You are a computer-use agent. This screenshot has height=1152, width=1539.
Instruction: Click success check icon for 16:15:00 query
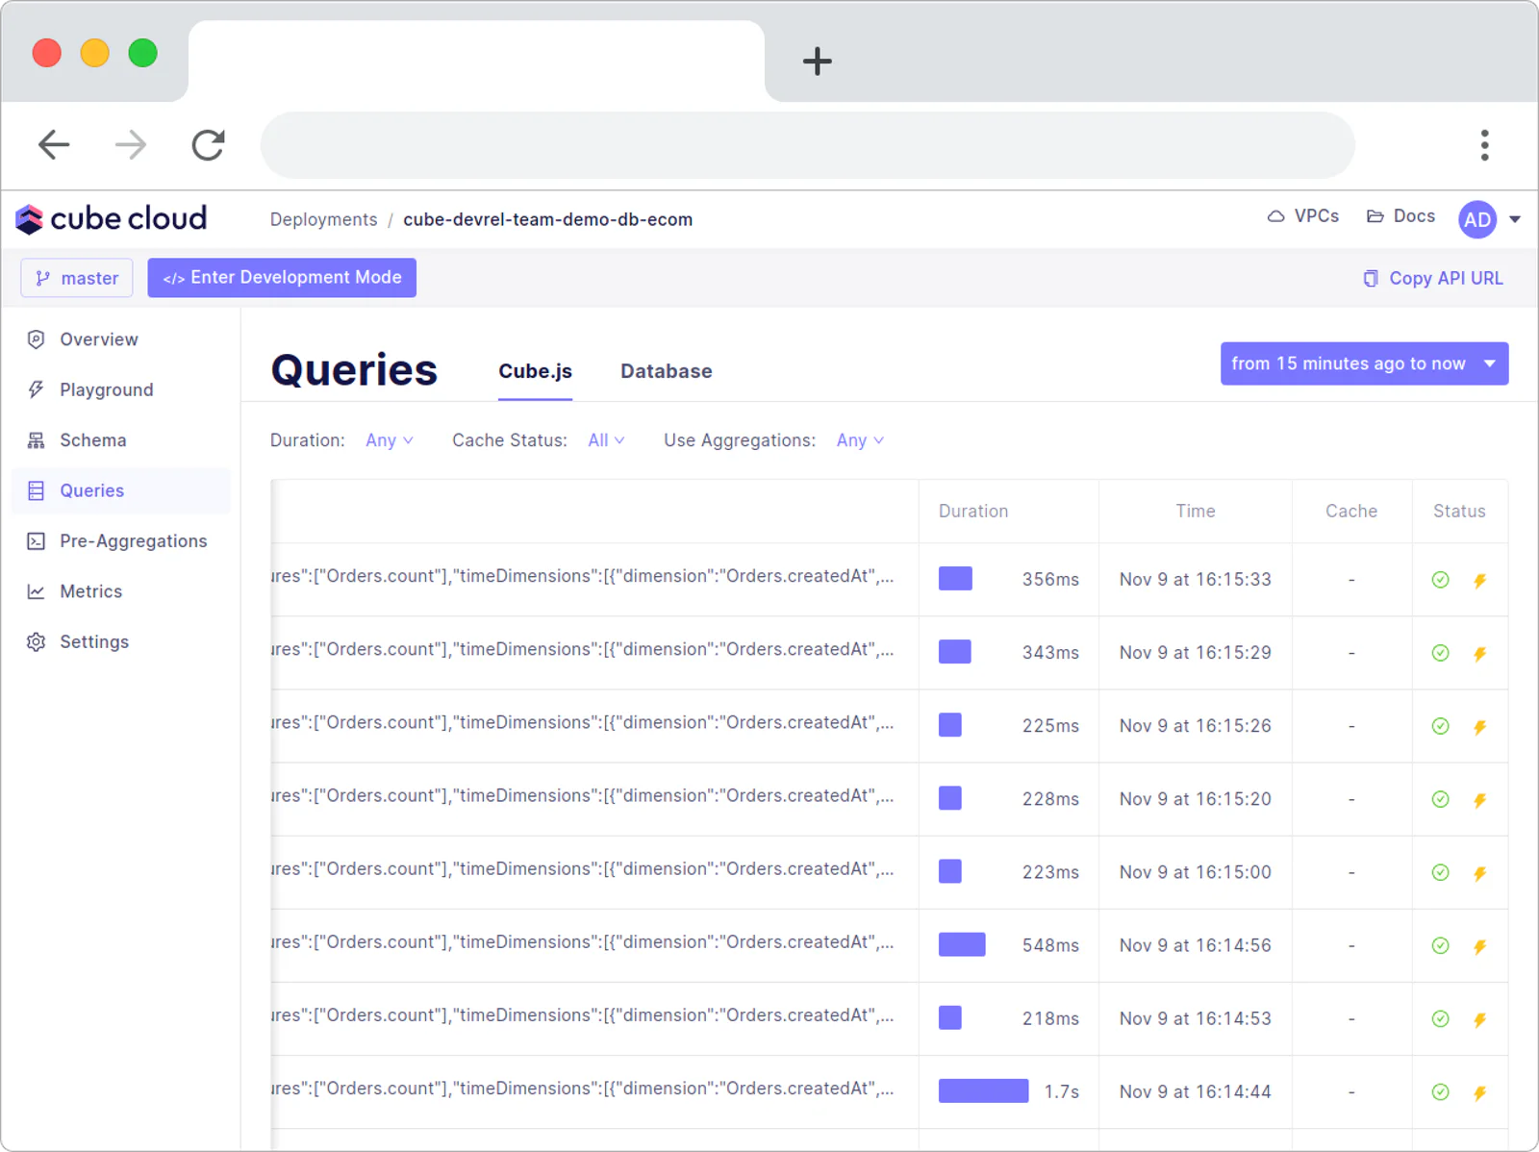(1440, 872)
